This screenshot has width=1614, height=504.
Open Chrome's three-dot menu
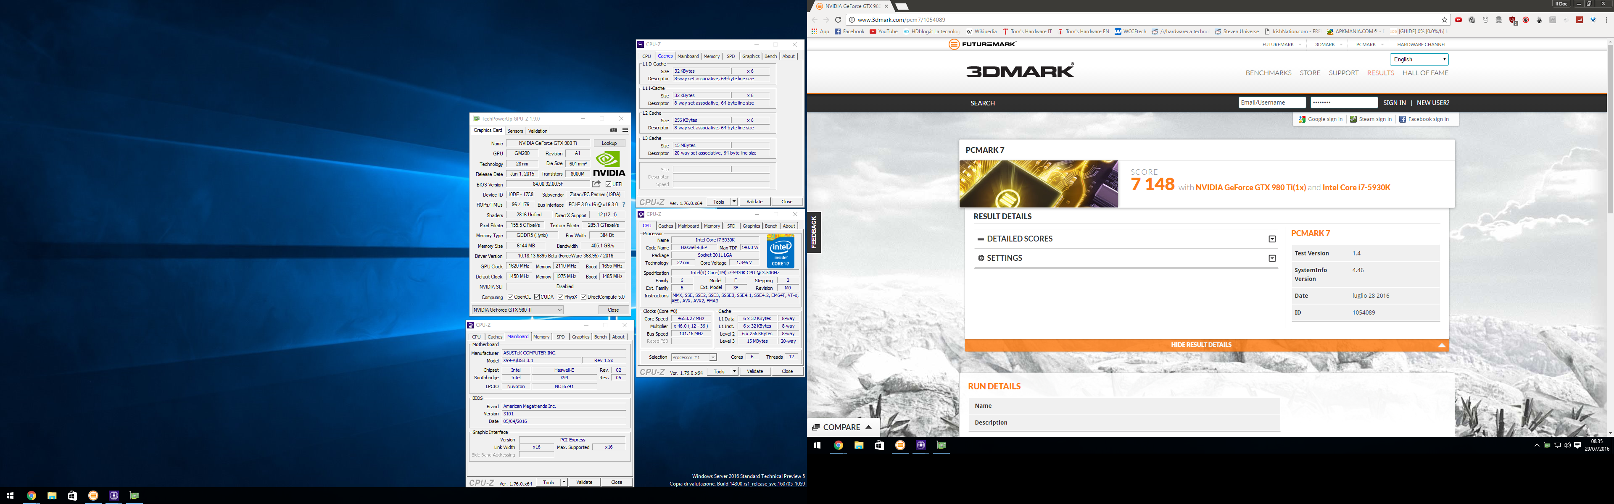click(1607, 20)
